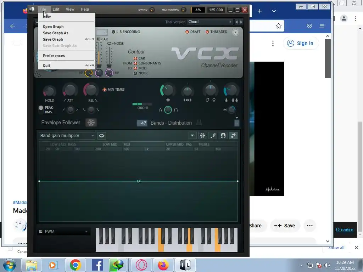The height and width of the screenshot is (272, 363).
Task: Go to the previous preset arrow
Action: [x=236, y=22]
